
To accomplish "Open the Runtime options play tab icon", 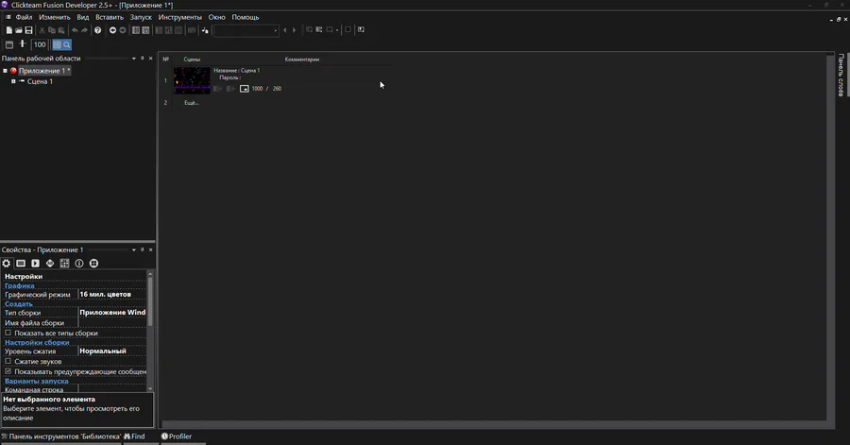I will (x=35, y=264).
